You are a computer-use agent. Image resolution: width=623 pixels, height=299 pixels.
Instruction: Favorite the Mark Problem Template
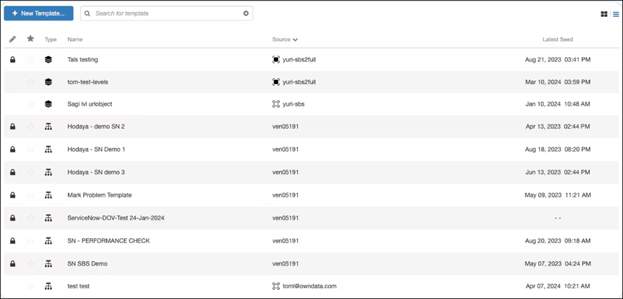coord(30,195)
